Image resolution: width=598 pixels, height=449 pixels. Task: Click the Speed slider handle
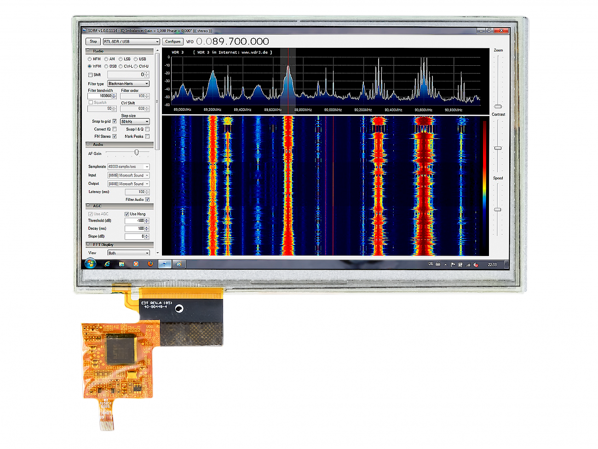(498, 210)
